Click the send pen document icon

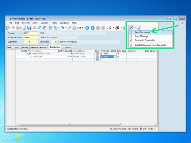click(131, 28)
